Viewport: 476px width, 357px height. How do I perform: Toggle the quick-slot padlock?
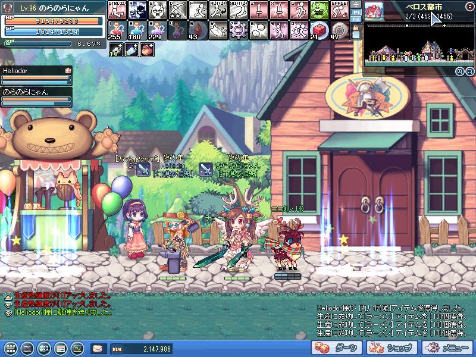(x=356, y=28)
